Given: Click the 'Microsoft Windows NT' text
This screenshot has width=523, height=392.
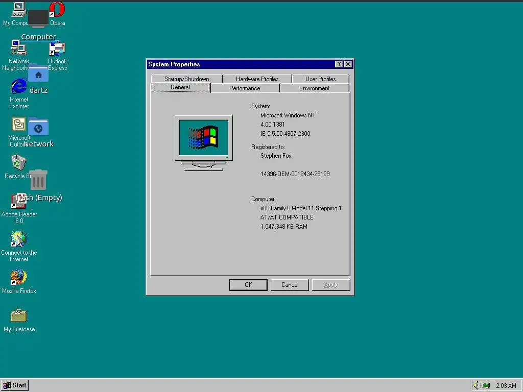Looking at the screenshot, I should (x=288, y=115).
